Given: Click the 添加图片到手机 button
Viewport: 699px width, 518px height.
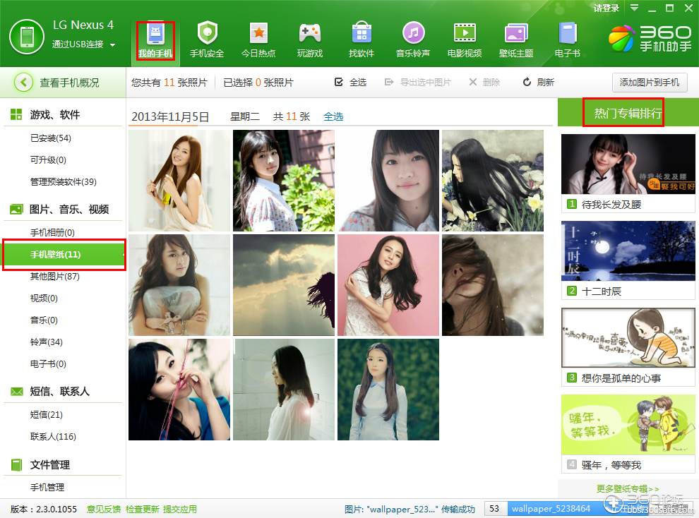Looking at the screenshot, I should pos(649,83).
